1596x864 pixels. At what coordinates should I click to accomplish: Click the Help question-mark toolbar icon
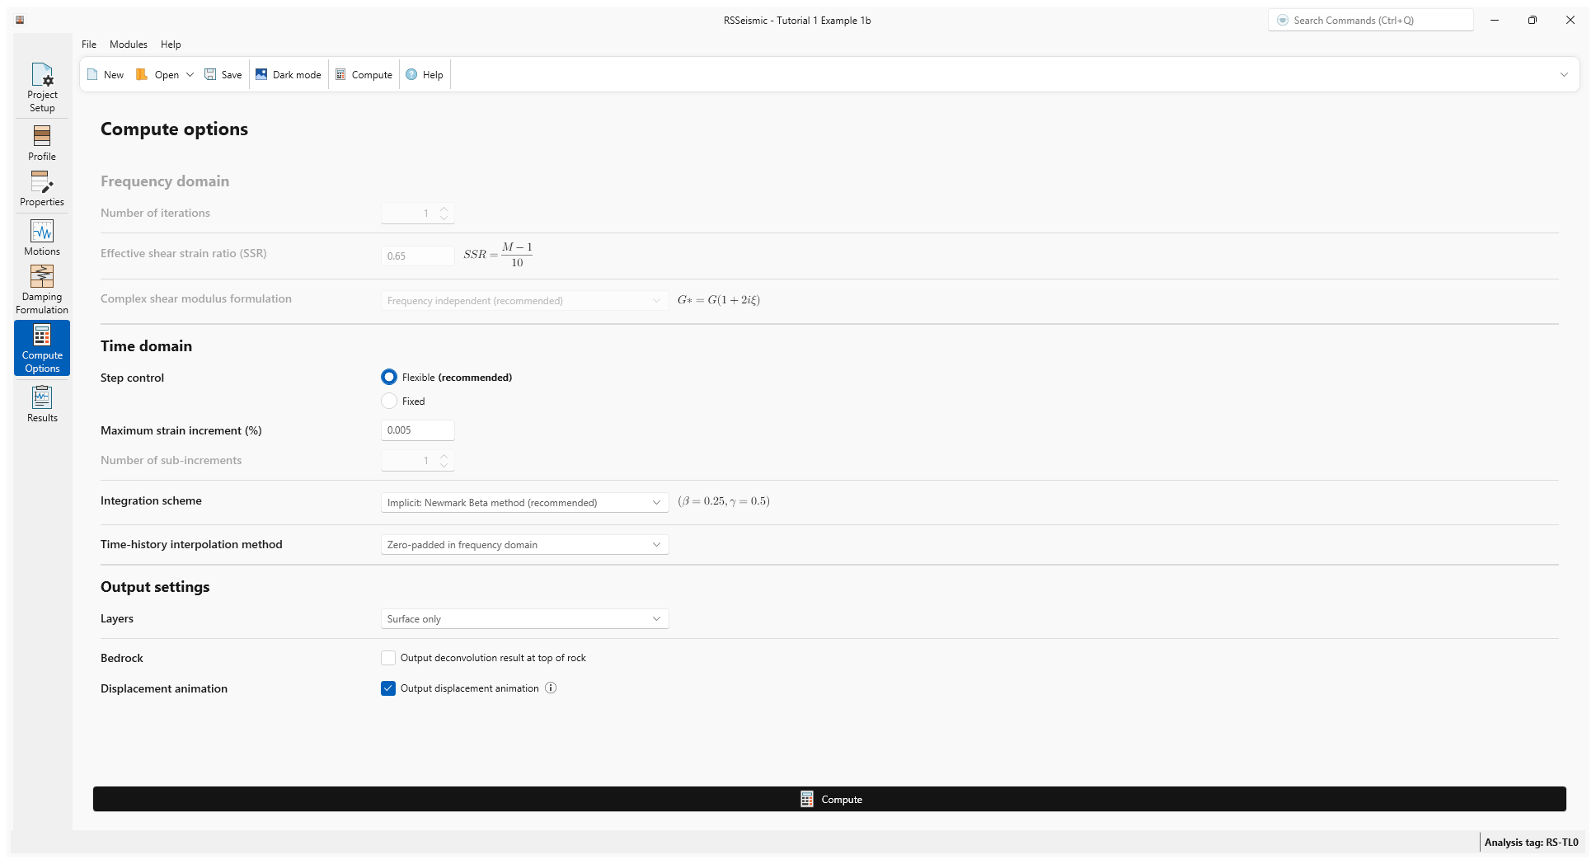coord(411,74)
